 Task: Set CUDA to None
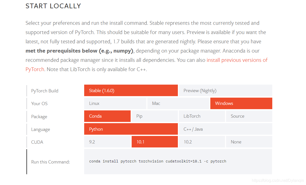click(249, 142)
